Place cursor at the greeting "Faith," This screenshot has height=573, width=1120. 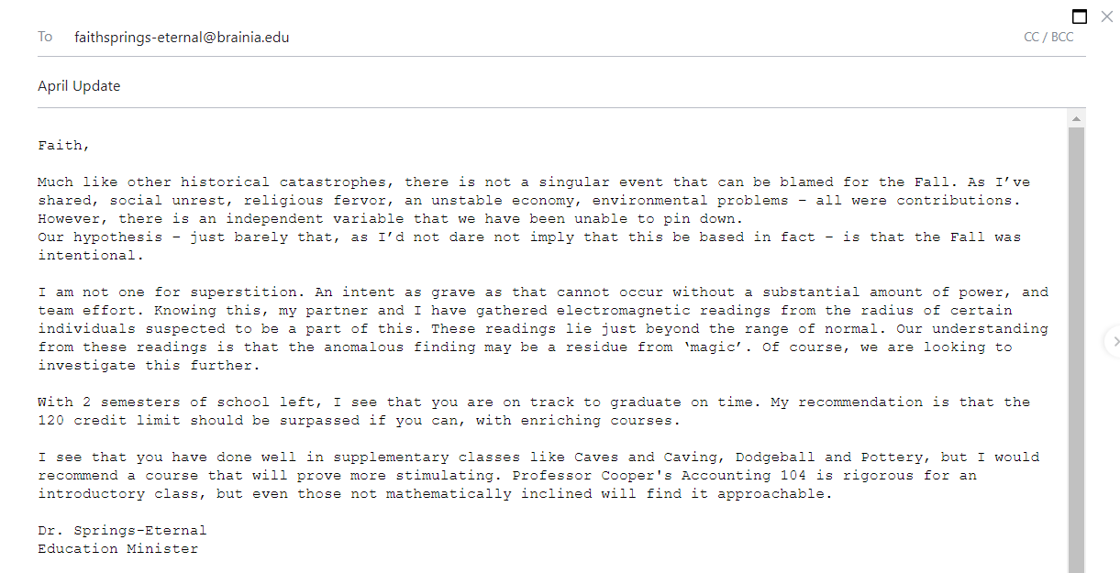tap(64, 146)
